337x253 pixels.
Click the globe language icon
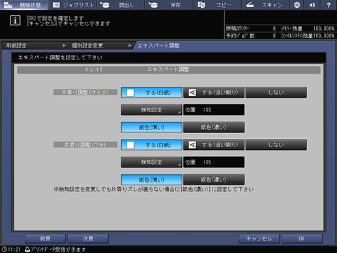pyautogui.click(x=297, y=5)
